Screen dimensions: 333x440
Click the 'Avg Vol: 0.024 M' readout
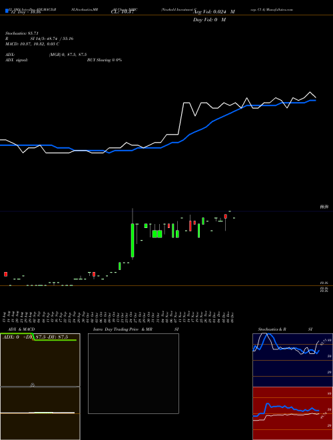pyautogui.click(x=214, y=12)
